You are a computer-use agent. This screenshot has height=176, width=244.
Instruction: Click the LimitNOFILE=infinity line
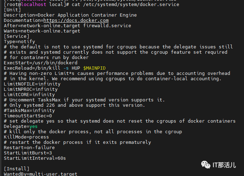[x=32, y=84]
